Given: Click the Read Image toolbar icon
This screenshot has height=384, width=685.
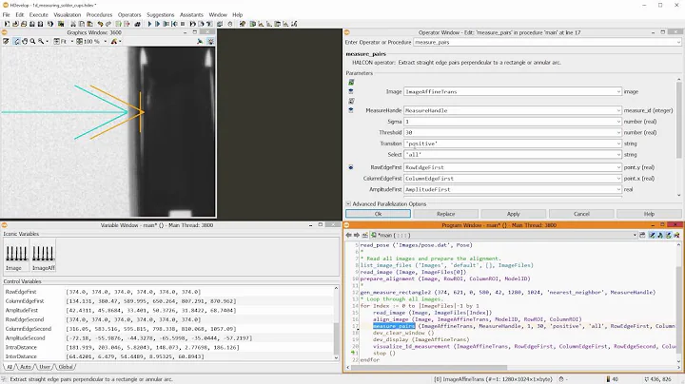Looking at the screenshot, I should click(61, 24).
